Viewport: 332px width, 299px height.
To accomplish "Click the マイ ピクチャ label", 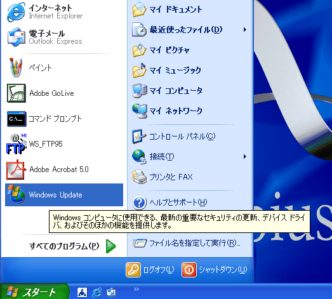I will click(169, 50).
